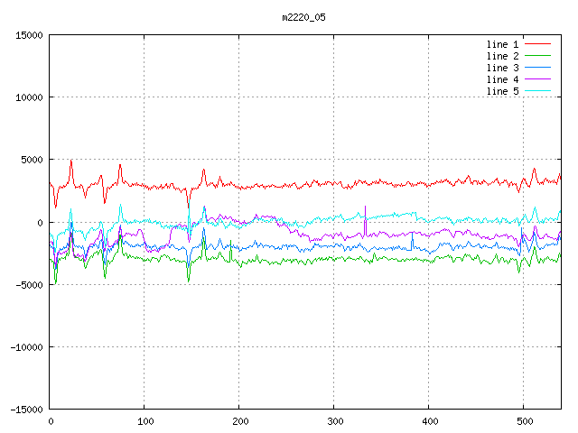The height and width of the screenshot is (433, 578).
Task: Click the 5000 y-axis tick label
Action: coord(32,160)
